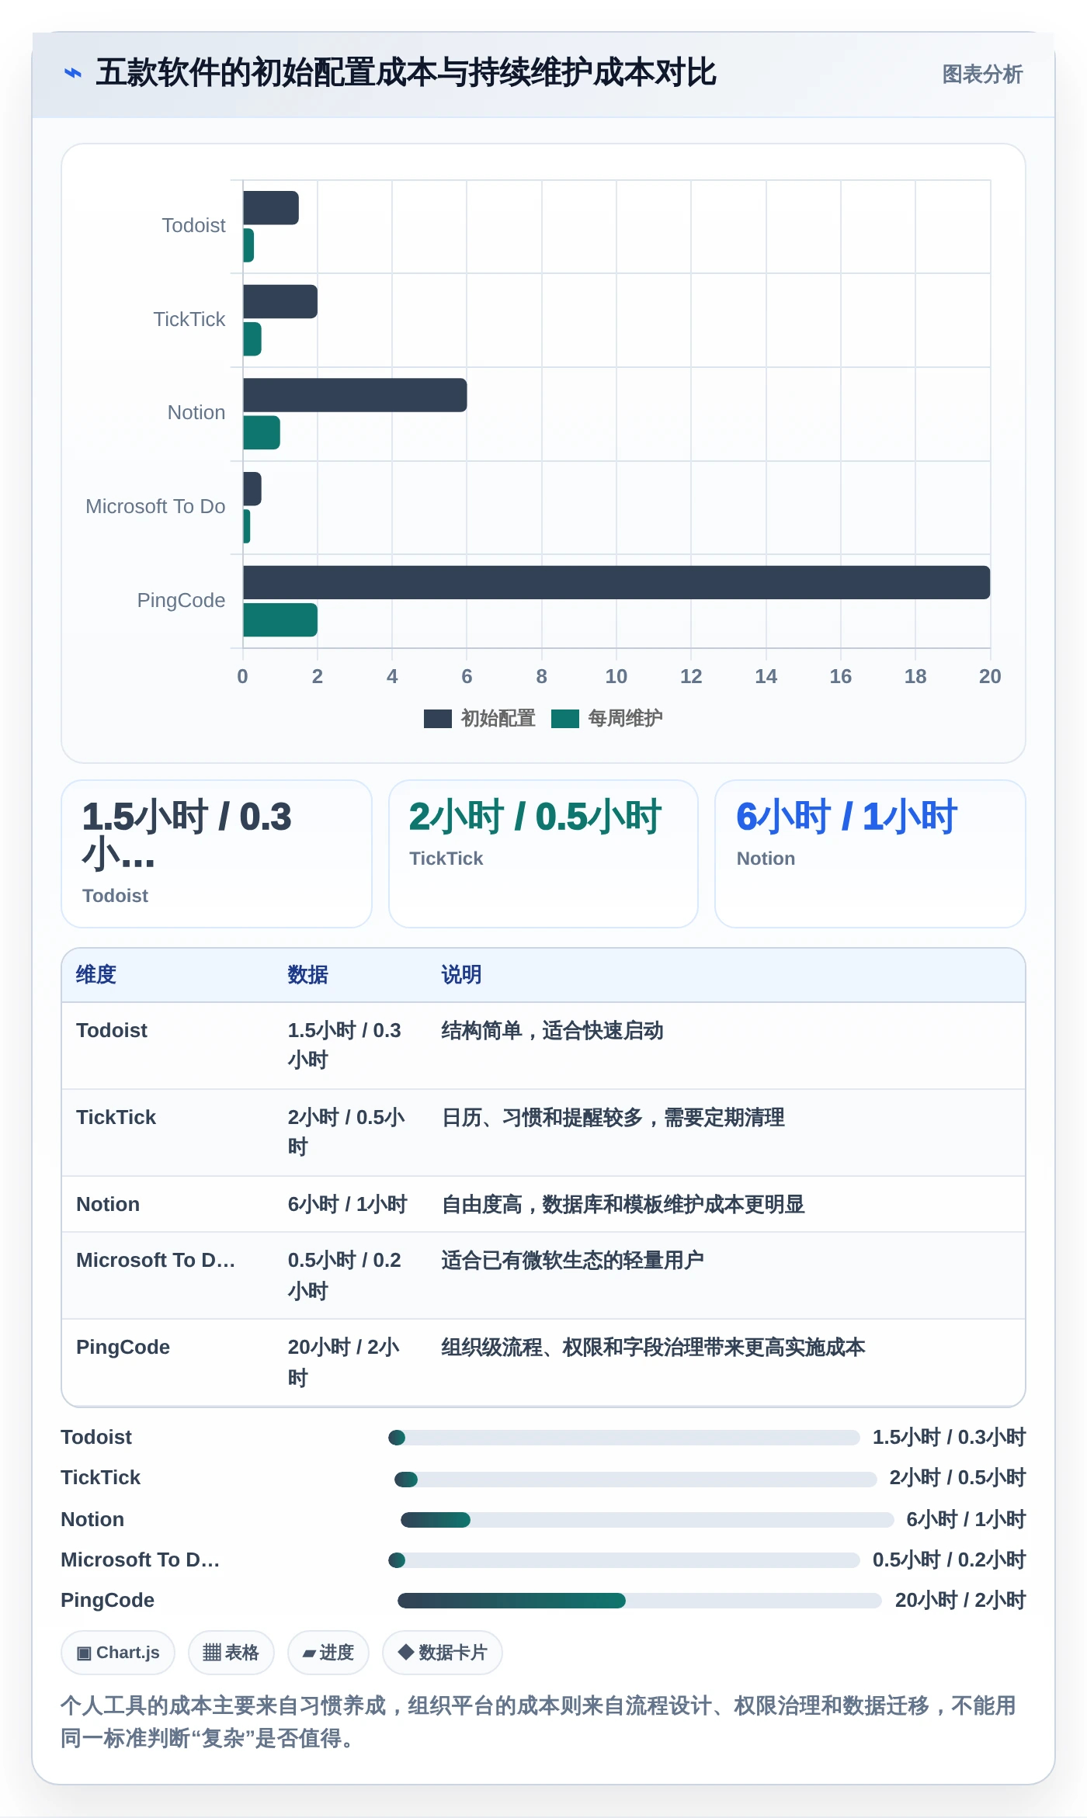Select the PingCode table row name
The width and height of the screenshot is (1087, 1818).
coord(123,1348)
